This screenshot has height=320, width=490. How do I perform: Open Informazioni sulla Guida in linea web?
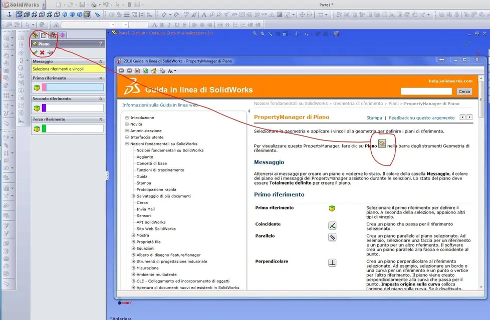(160, 105)
